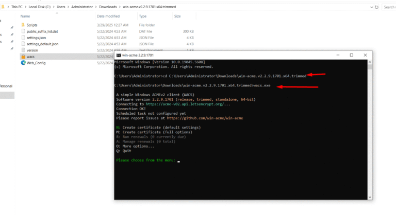This screenshot has height=215, width=396.
Task: Sort files by Size column
Action: click(x=177, y=16)
